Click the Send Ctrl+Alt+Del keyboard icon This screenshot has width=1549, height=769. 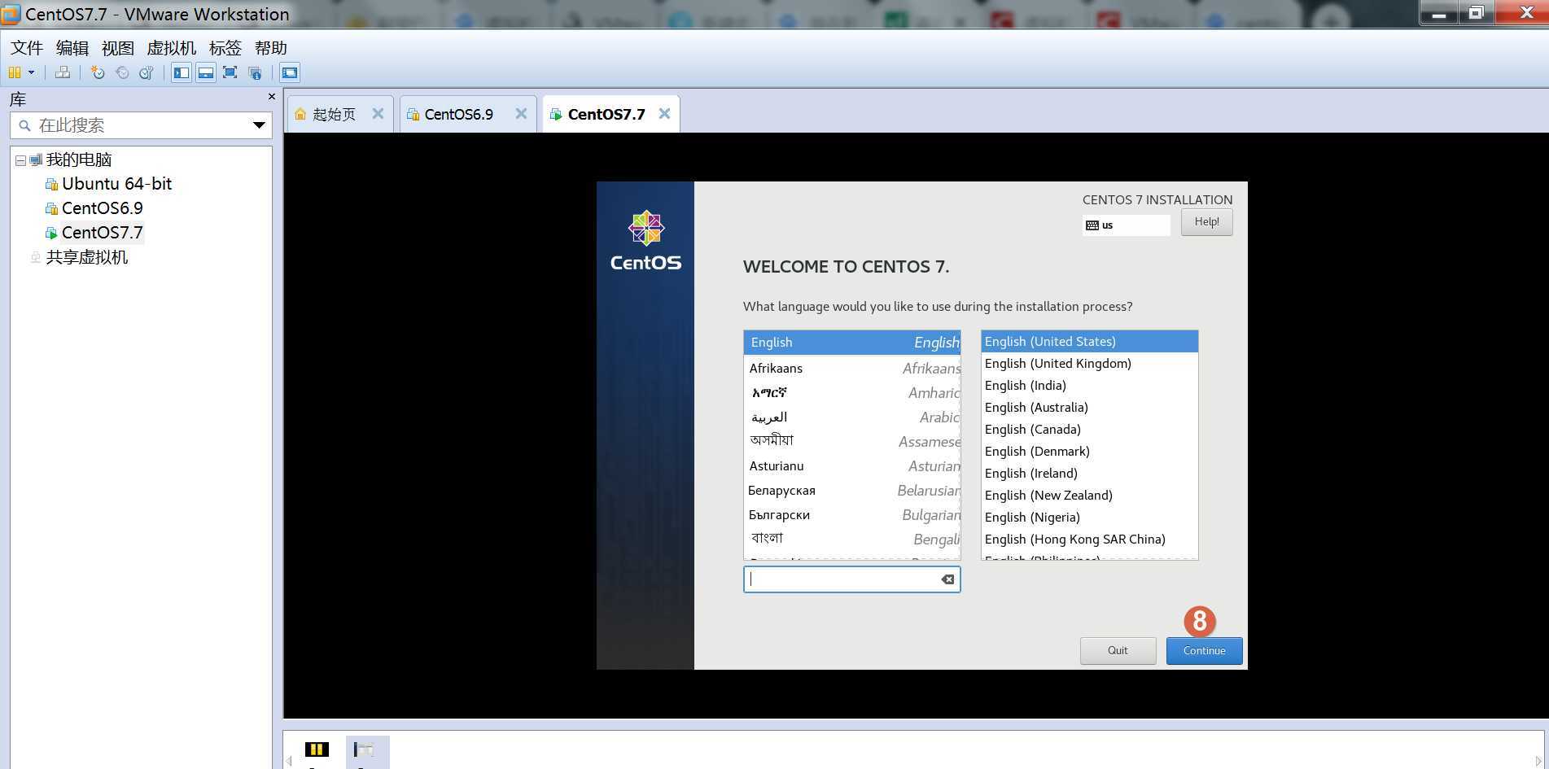pos(63,72)
